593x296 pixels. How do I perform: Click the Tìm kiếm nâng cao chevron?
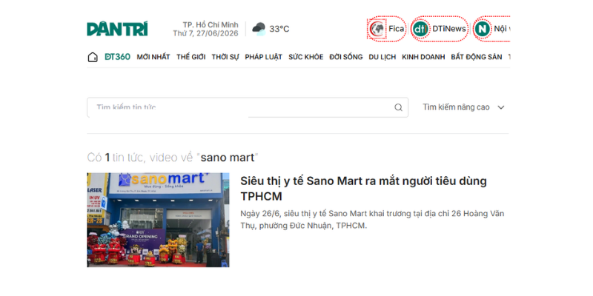click(501, 107)
